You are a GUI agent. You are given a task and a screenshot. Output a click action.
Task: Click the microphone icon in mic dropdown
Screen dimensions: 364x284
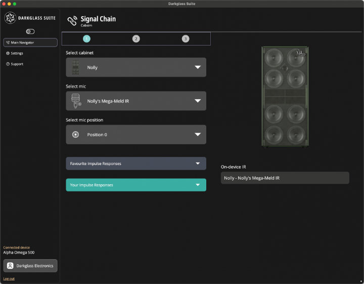[x=76, y=101]
